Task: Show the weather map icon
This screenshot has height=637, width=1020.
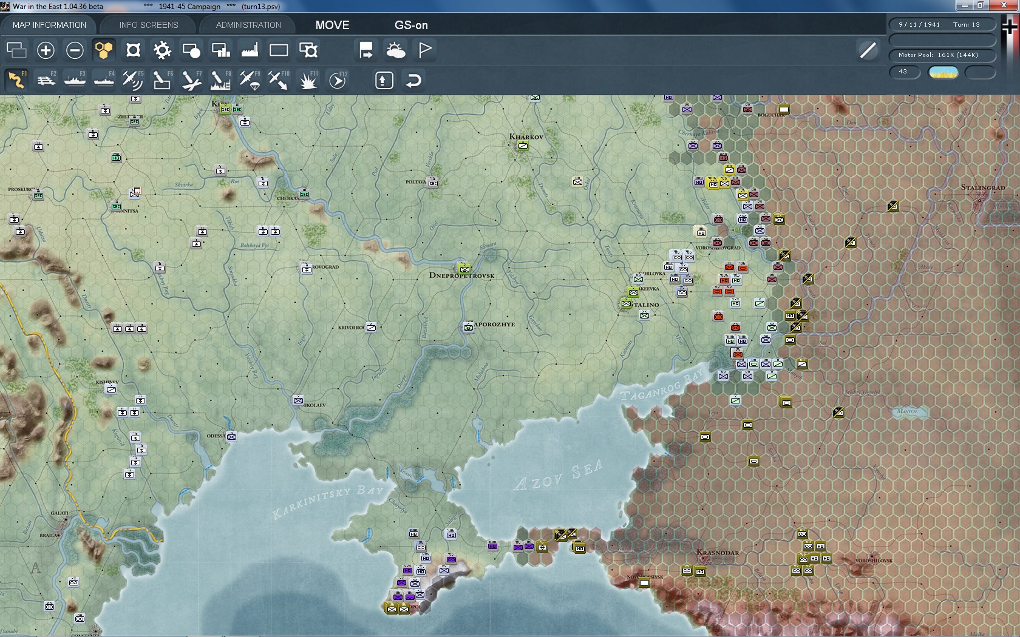Action: click(x=395, y=50)
